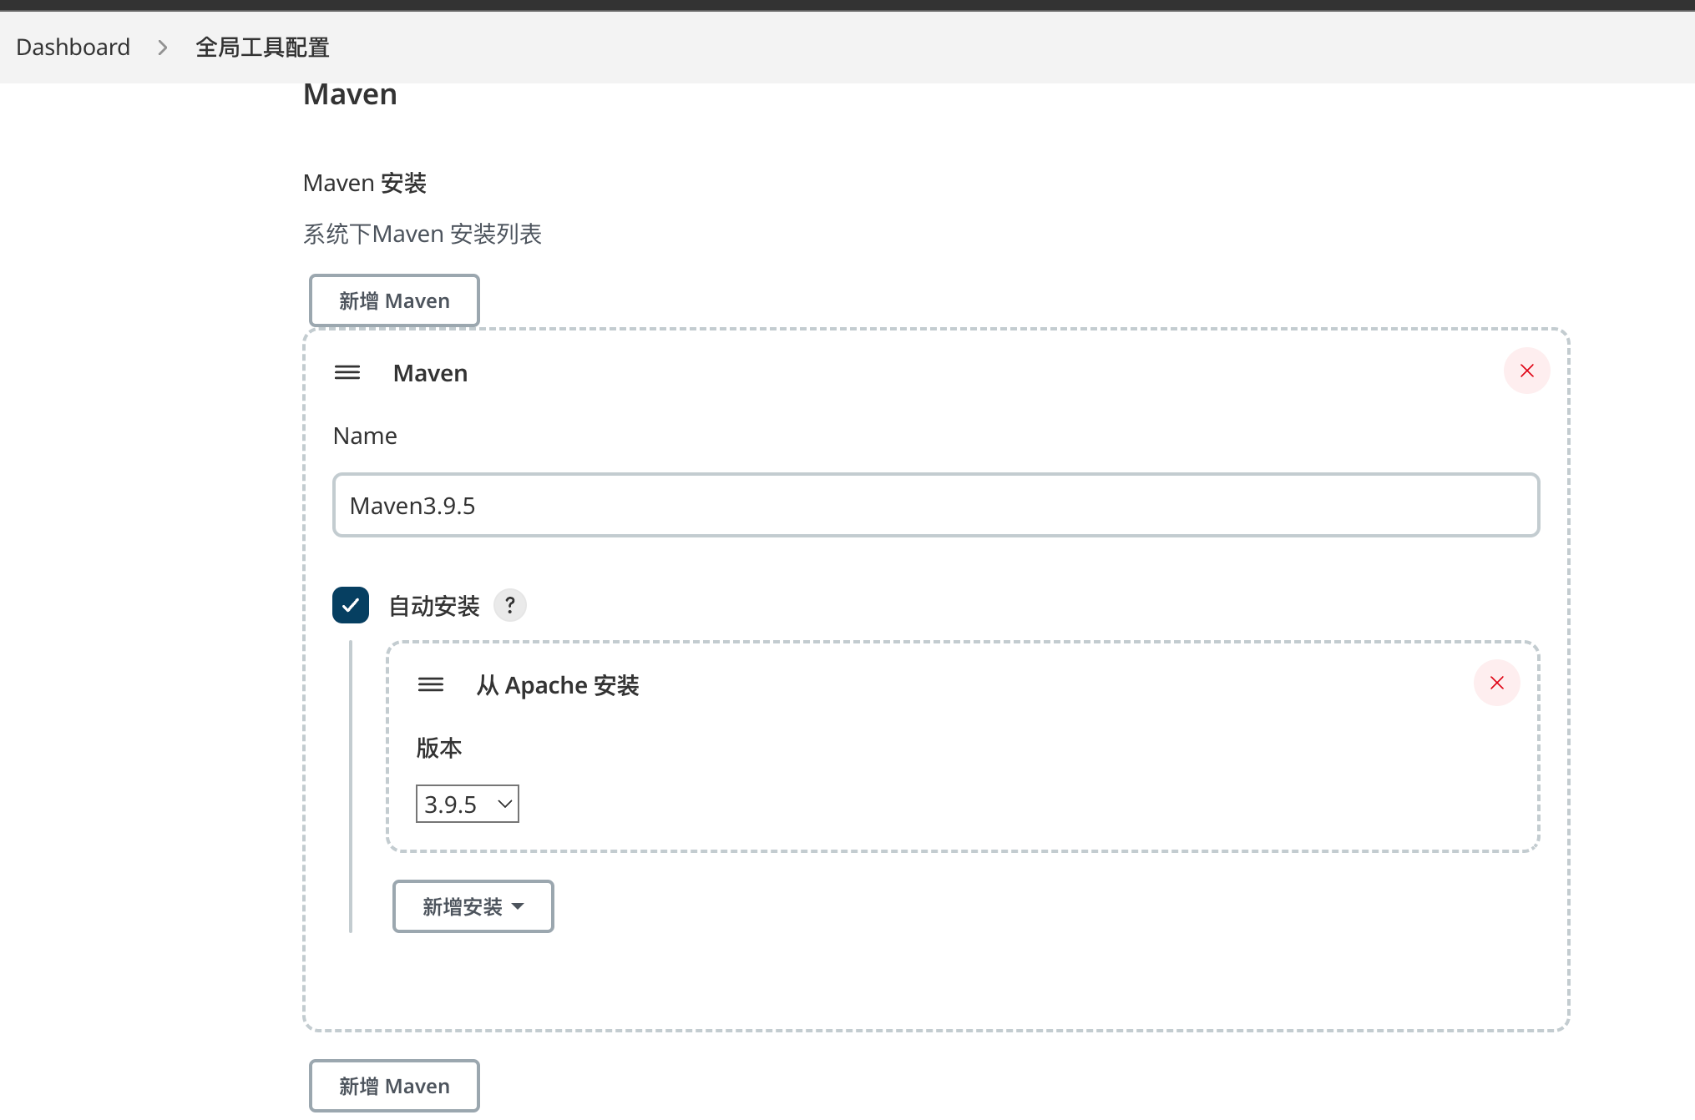The width and height of the screenshot is (1695, 1120).
Task: Open help for automatic install option
Action: [509, 605]
